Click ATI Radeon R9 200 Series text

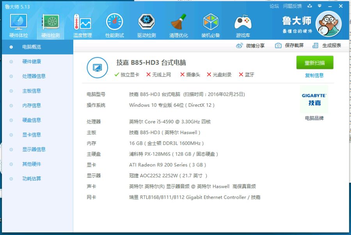click(167, 165)
